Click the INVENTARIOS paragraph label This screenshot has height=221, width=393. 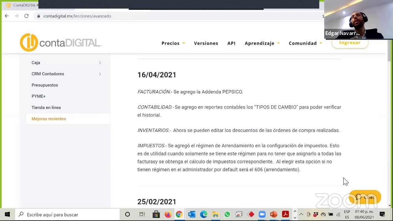click(154, 130)
